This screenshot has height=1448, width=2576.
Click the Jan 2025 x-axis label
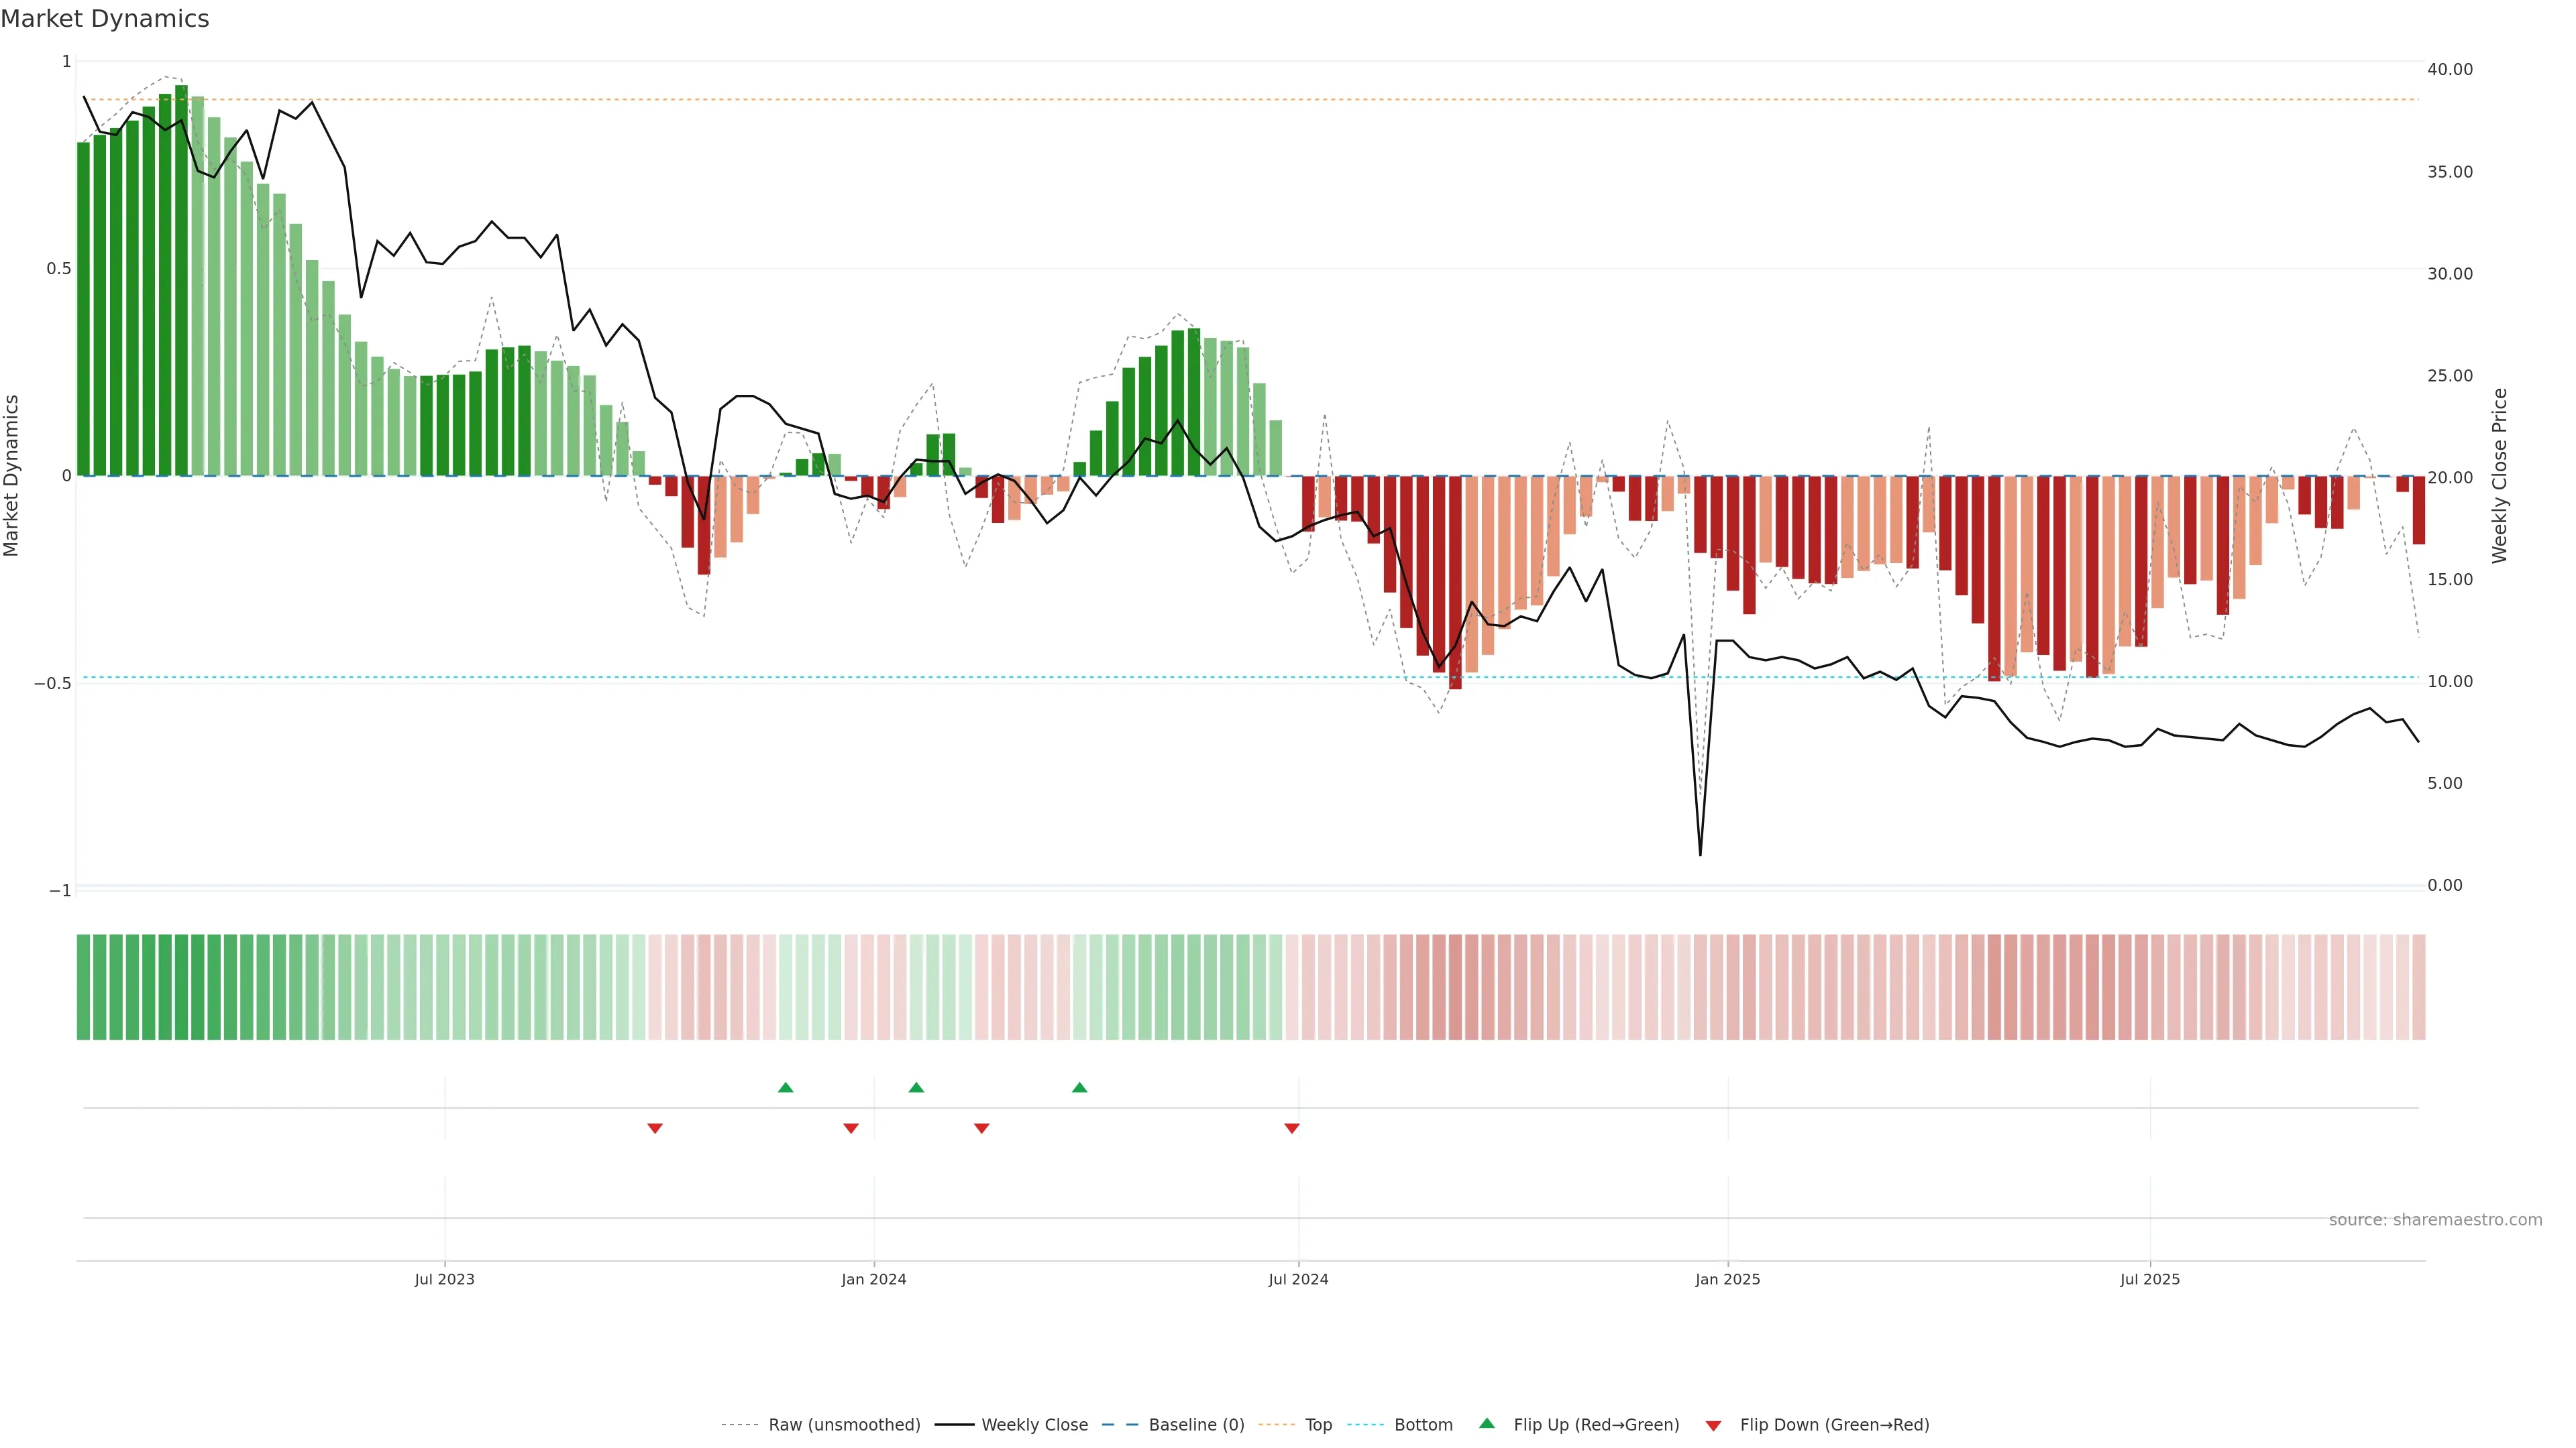1727,1279
